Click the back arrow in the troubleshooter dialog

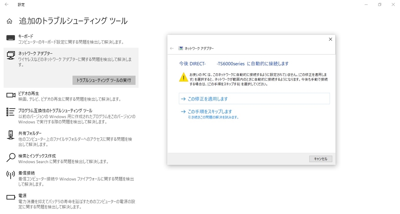click(x=172, y=48)
